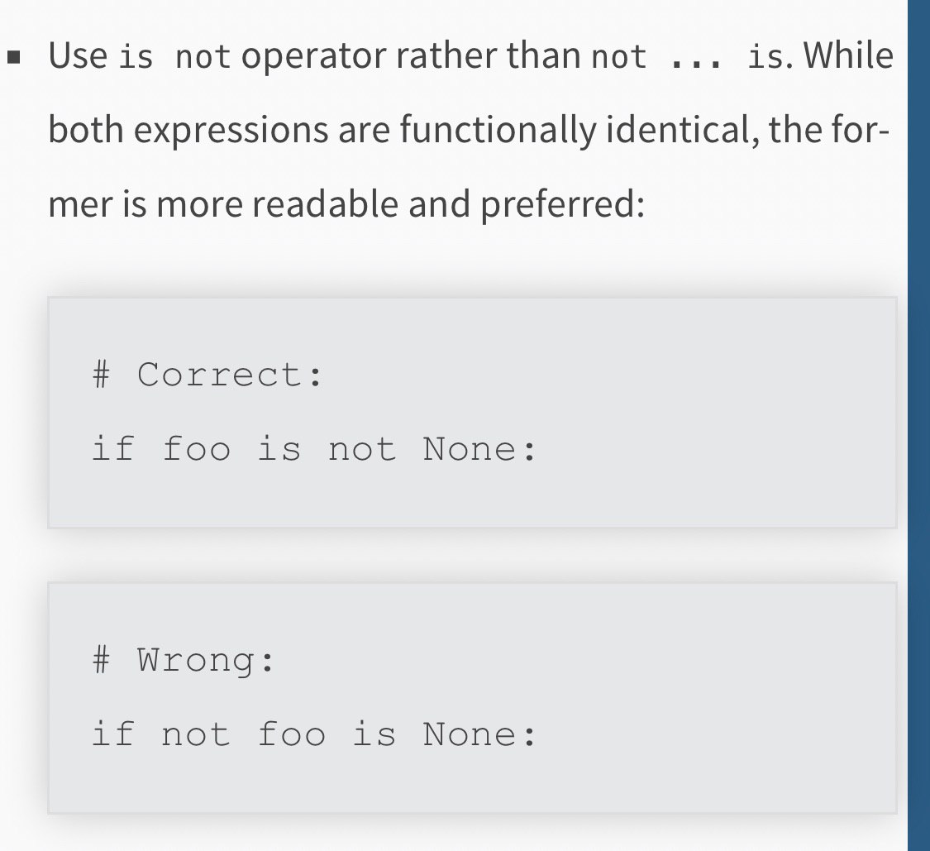Click the 'if foo is not None:' code line
This screenshot has height=851, width=930.
pyautogui.click(x=314, y=448)
